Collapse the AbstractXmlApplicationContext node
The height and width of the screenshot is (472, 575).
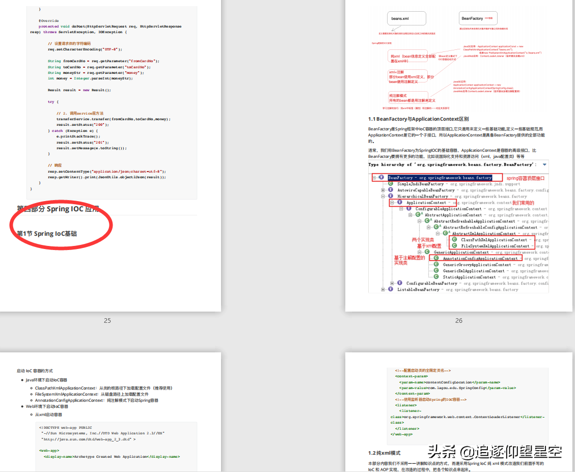click(437, 234)
